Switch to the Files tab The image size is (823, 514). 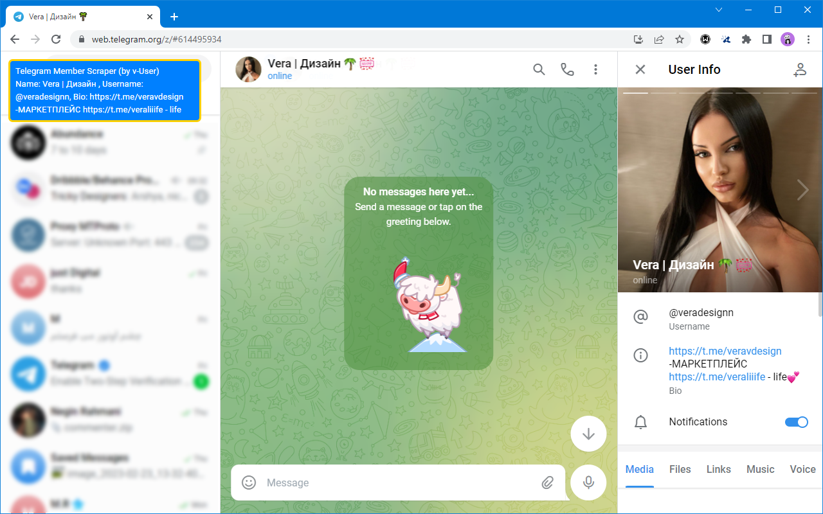(680, 469)
